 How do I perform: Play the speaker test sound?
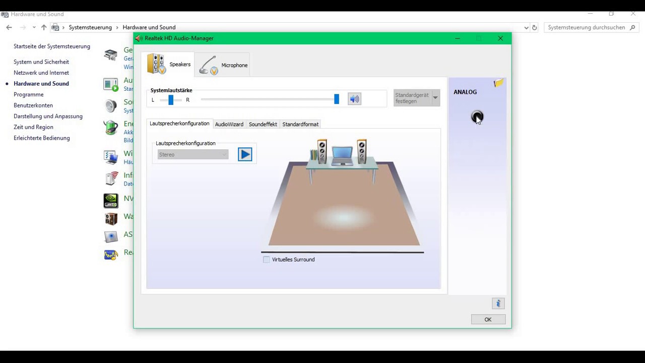[x=245, y=154]
